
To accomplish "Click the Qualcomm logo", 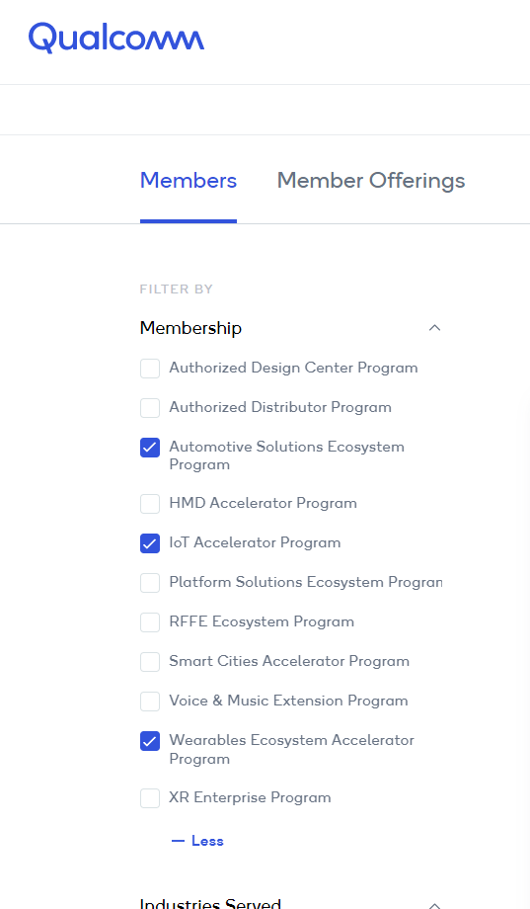I will [116, 38].
